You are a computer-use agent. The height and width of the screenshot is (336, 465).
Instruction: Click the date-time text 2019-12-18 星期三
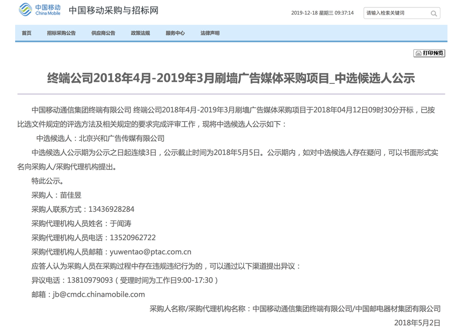click(312, 13)
